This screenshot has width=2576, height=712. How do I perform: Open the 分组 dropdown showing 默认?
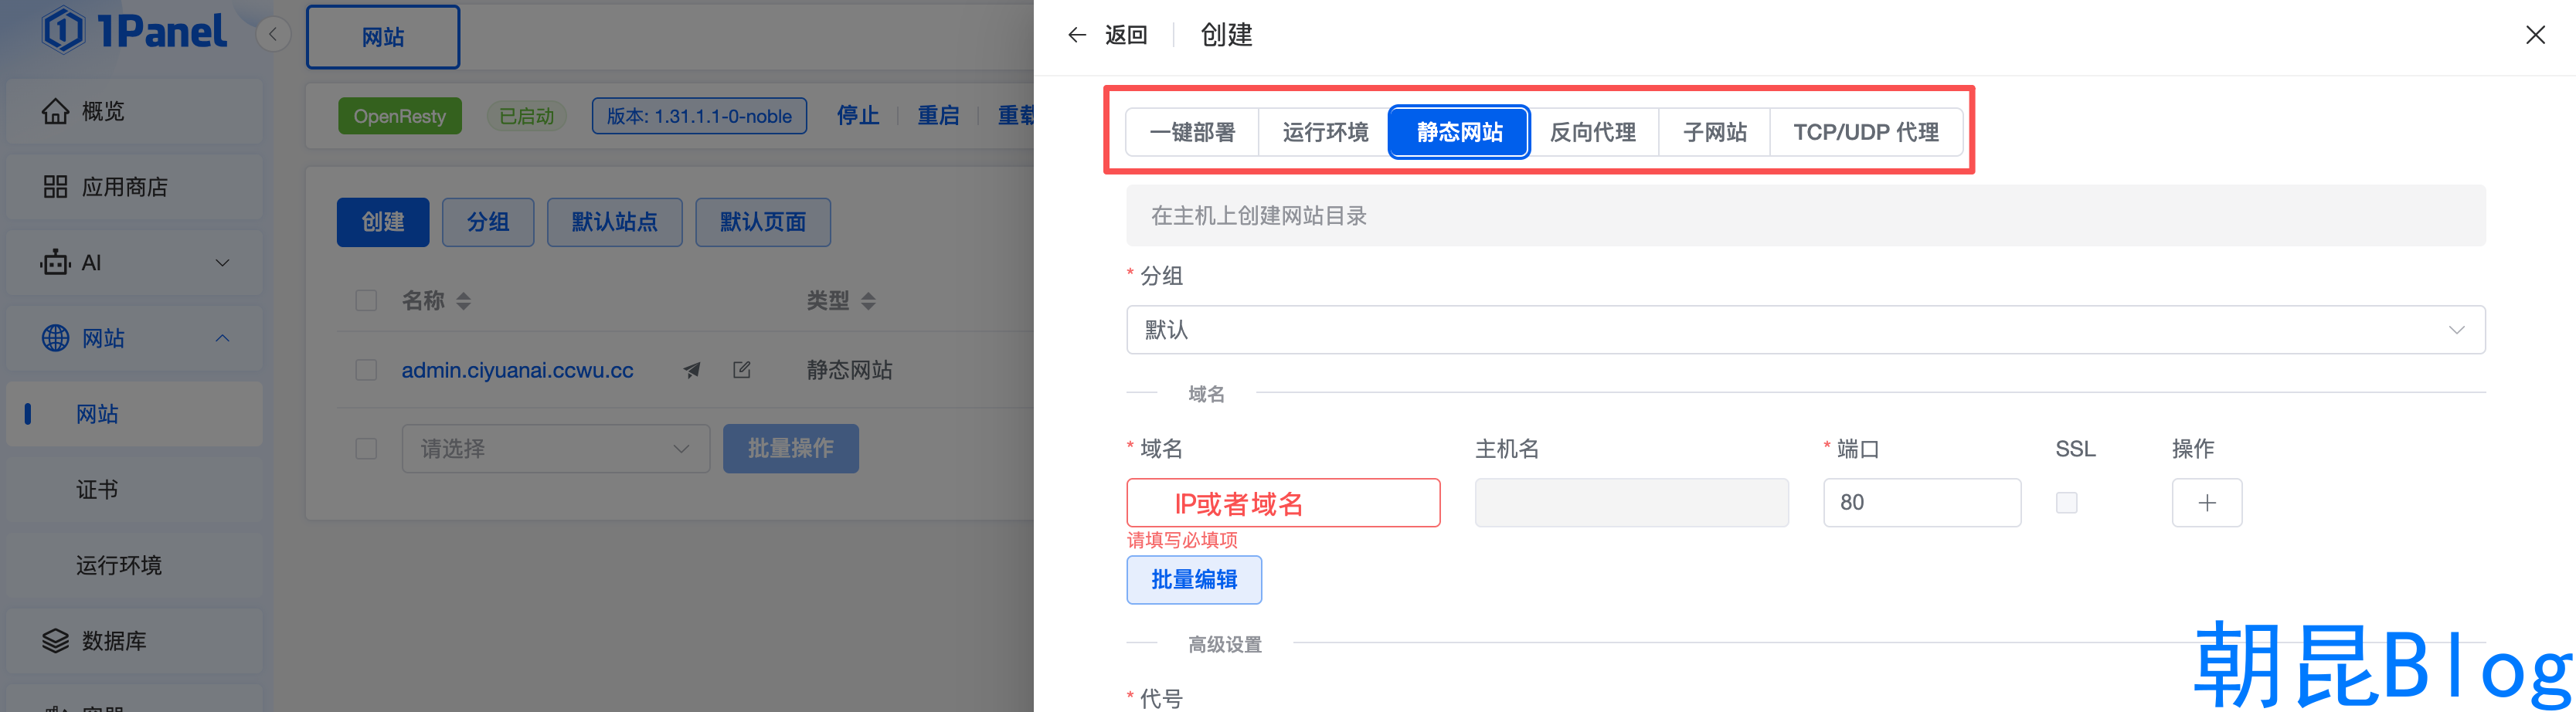point(1805,330)
